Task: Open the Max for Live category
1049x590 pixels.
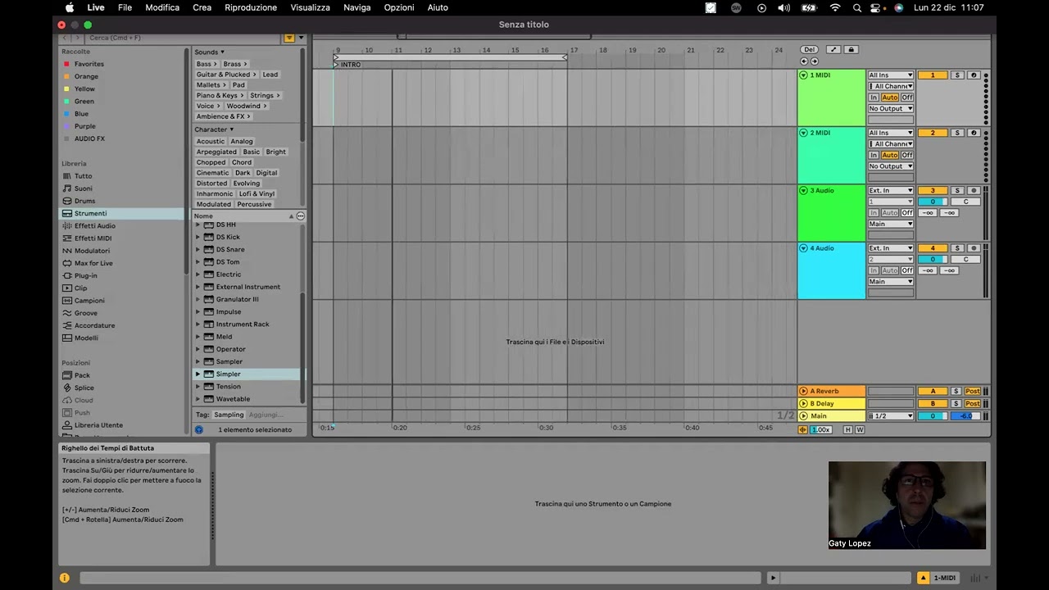Action: pos(93,263)
